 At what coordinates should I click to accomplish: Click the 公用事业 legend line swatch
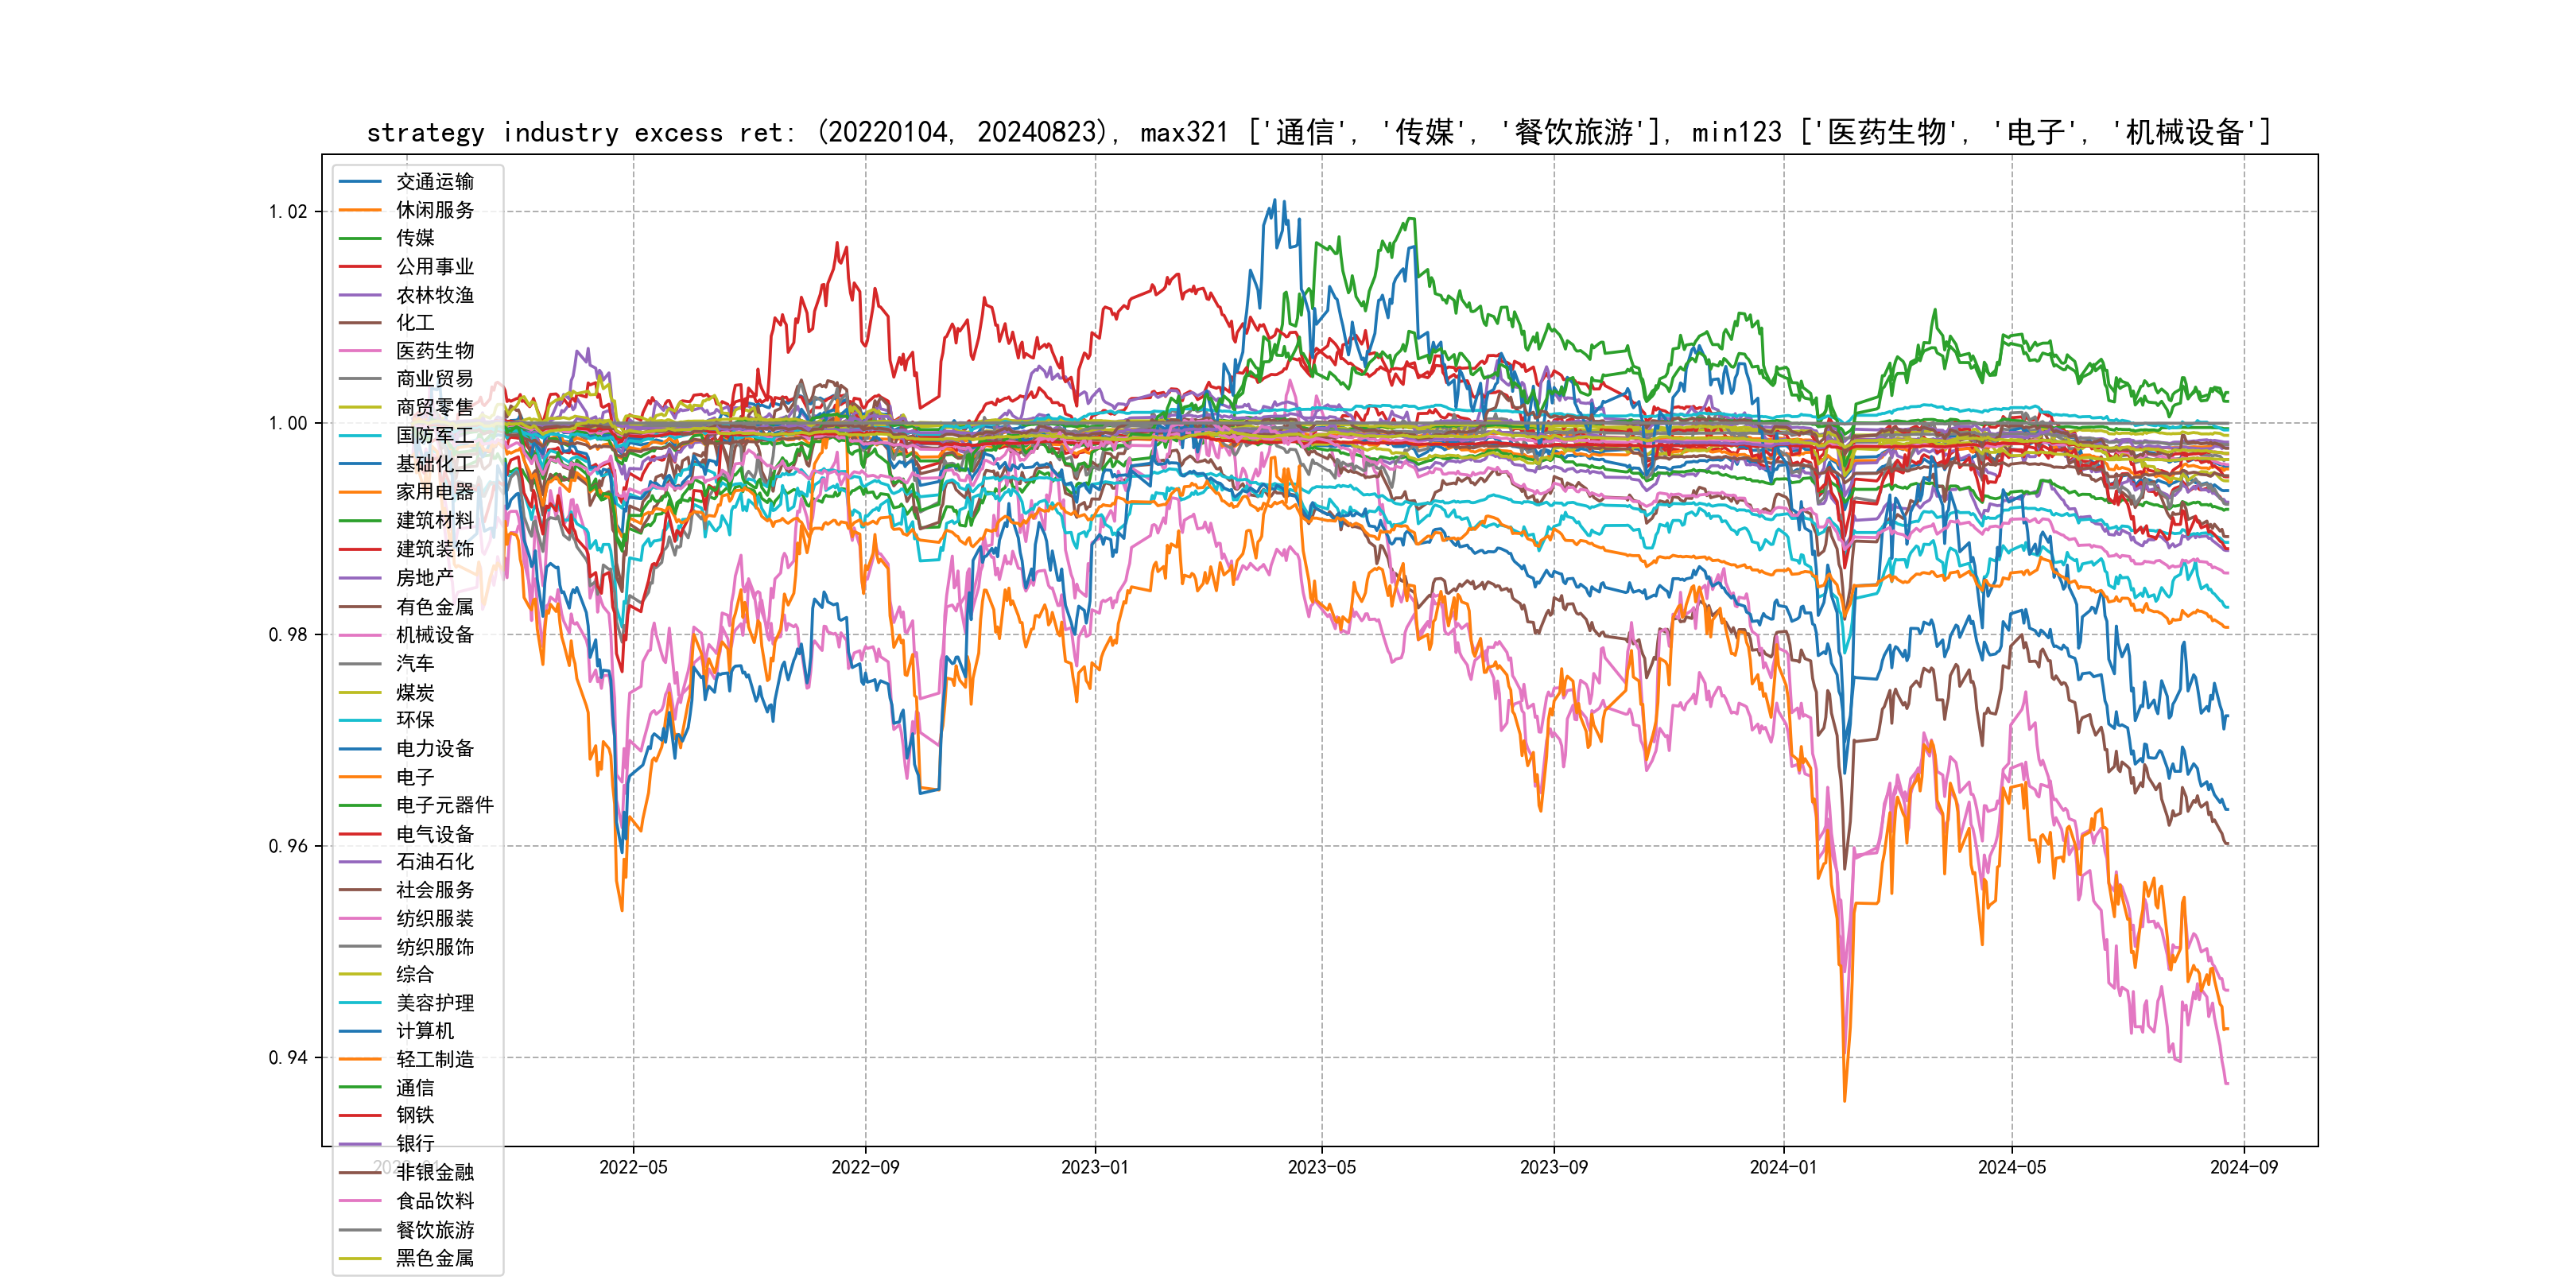click(360, 267)
